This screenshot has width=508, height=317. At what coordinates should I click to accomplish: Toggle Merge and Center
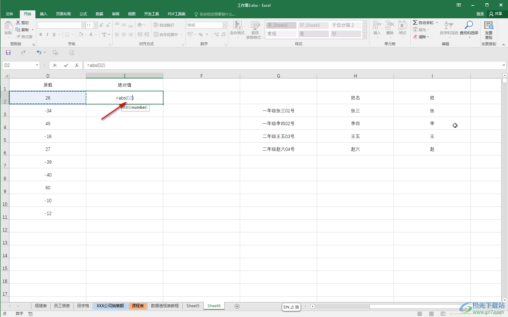tap(166, 35)
